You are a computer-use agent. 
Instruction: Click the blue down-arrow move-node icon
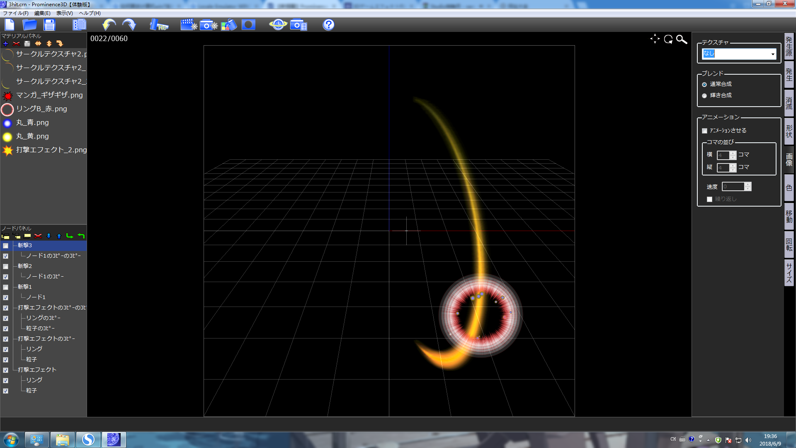49,236
